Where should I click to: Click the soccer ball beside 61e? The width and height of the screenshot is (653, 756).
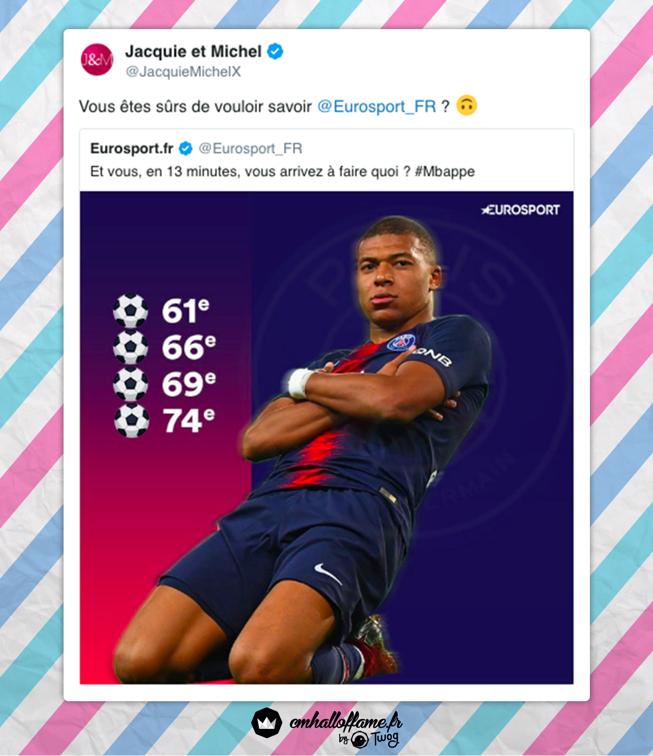[x=131, y=311]
